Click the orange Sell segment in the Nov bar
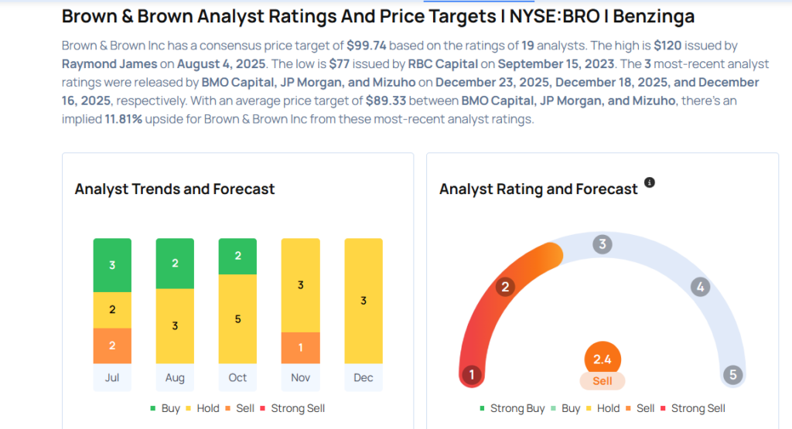 tap(300, 348)
